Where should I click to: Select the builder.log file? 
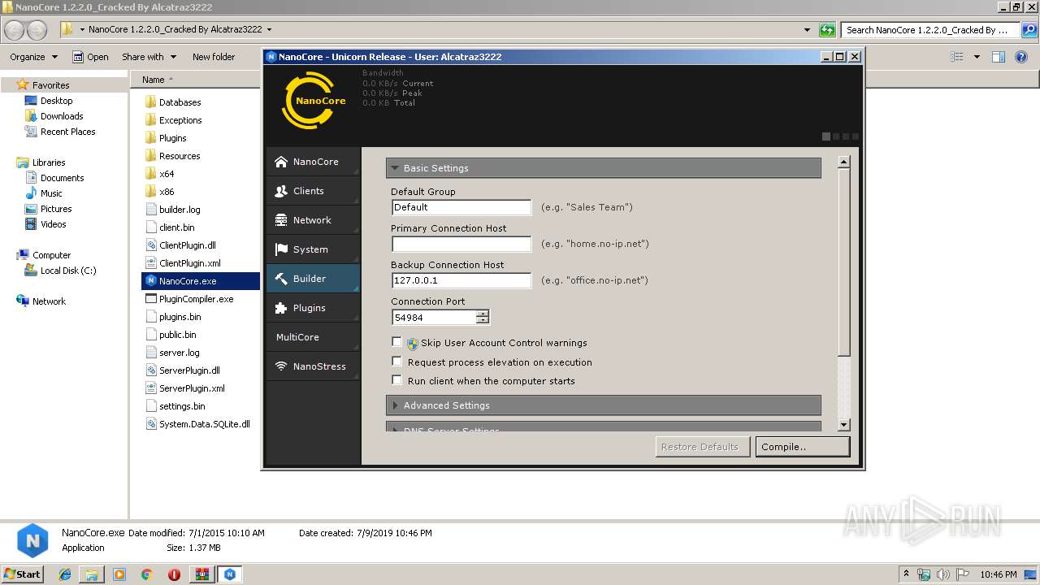pyautogui.click(x=180, y=210)
